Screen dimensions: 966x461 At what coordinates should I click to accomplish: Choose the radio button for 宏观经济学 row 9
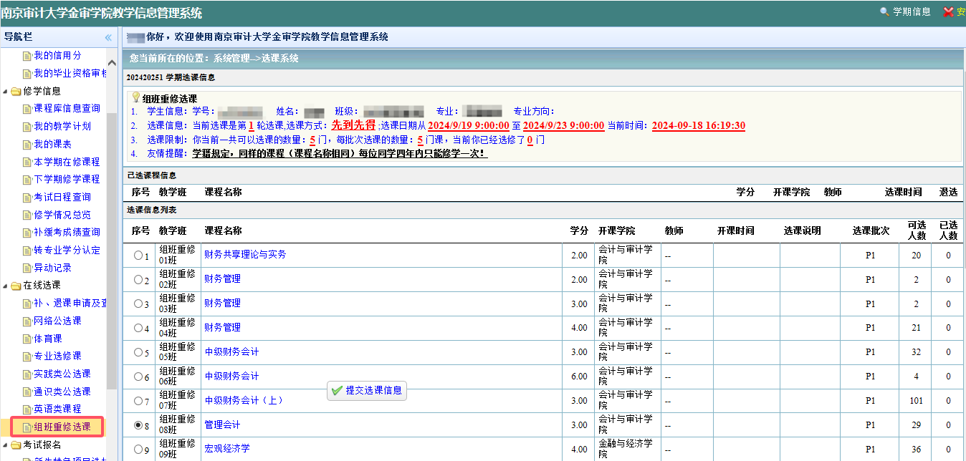coord(138,450)
